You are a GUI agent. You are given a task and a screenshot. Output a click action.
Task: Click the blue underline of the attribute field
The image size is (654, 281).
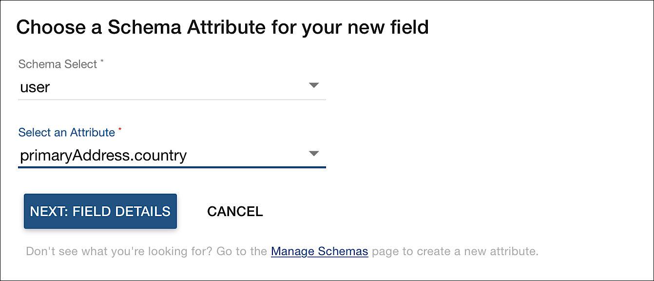click(172, 167)
